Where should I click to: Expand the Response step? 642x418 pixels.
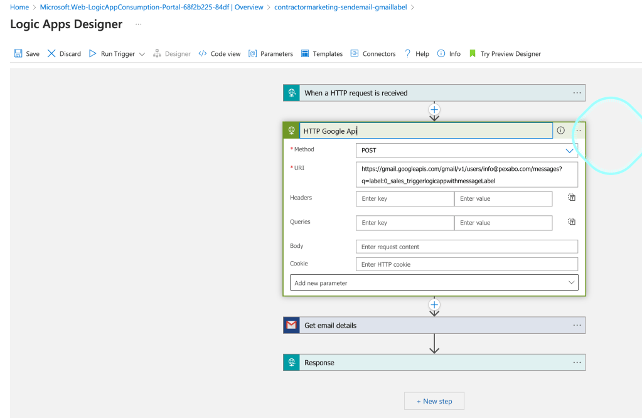(434, 362)
